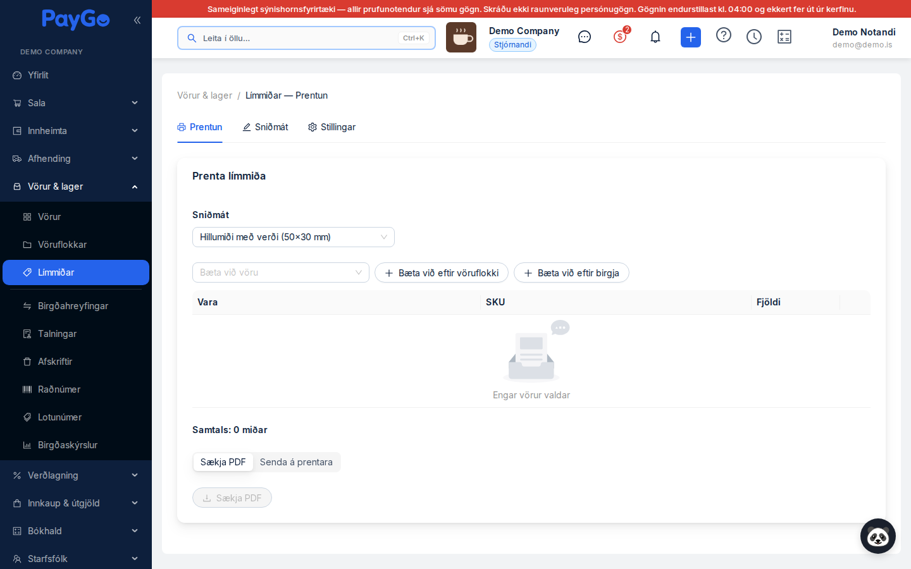Open Vörur in the sidebar
Viewport: 911px width, 569px height.
click(76, 217)
